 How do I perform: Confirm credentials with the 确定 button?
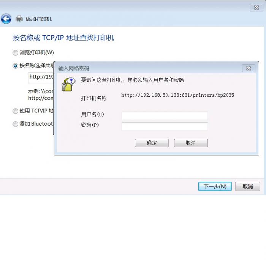[152, 143]
